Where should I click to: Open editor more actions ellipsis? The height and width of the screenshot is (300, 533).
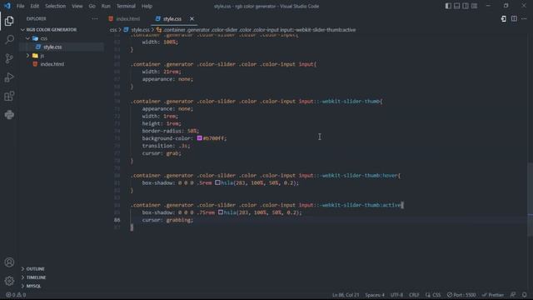pos(524,18)
